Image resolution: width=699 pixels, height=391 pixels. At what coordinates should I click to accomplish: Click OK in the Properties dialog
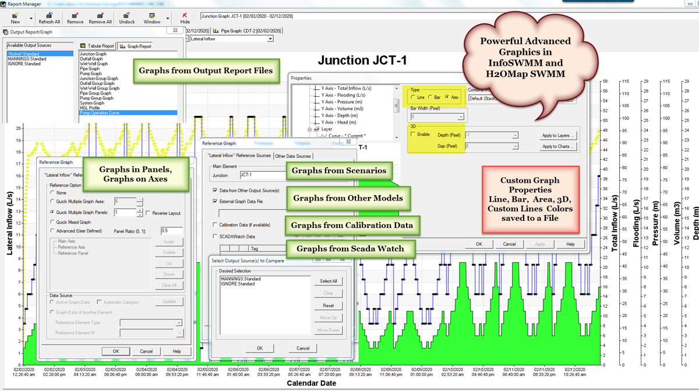(x=479, y=244)
